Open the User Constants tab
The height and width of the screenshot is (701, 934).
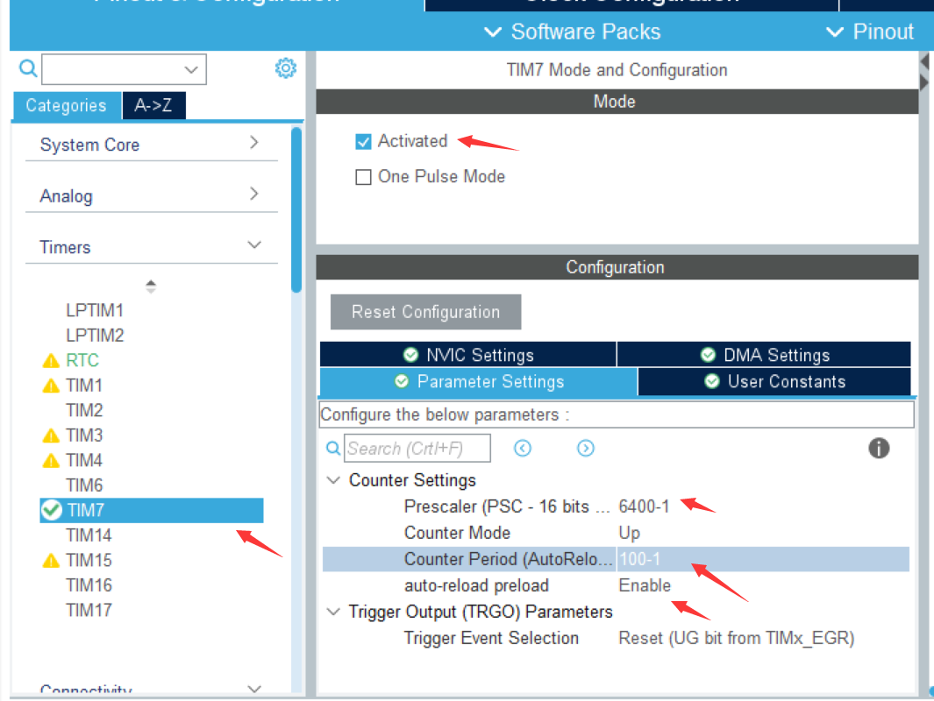pos(774,381)
